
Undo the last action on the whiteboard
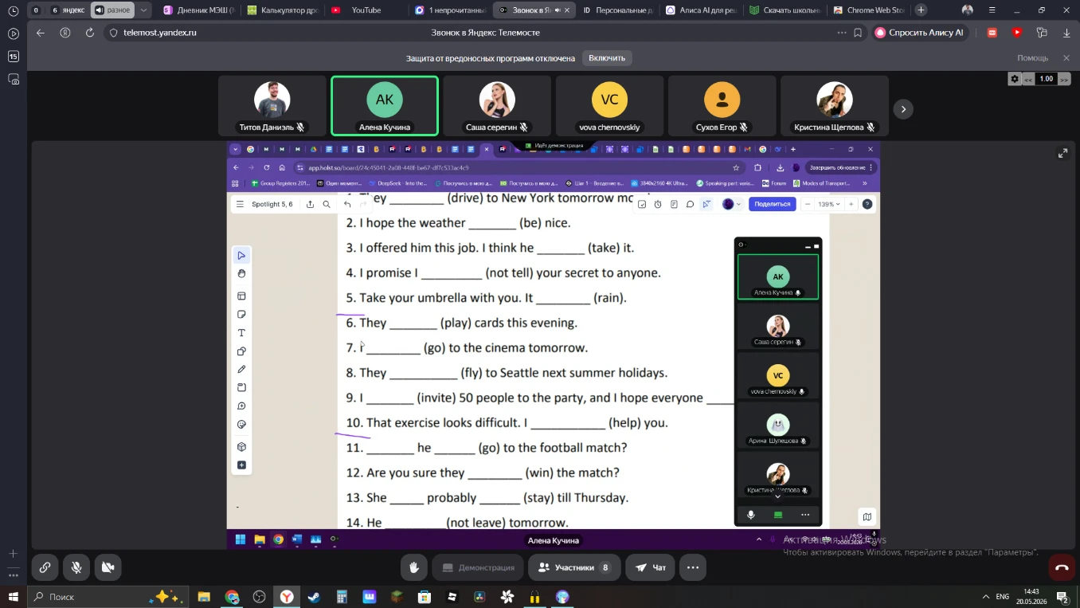click(x=347, y=204)
